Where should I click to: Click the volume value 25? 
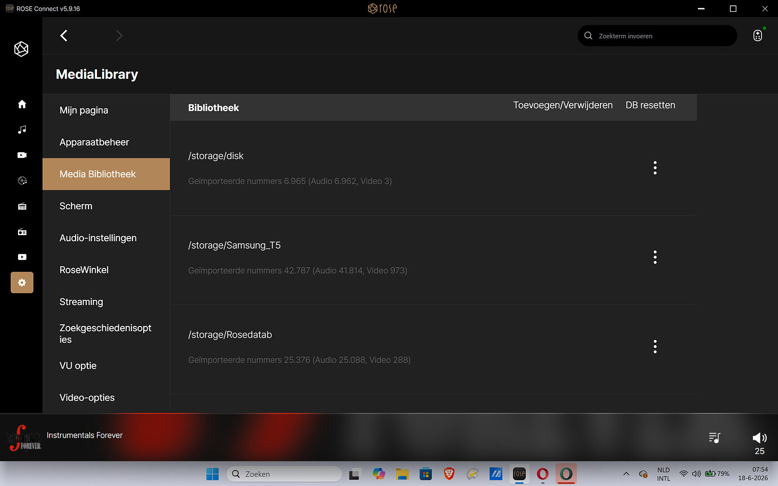pos(759,451)
